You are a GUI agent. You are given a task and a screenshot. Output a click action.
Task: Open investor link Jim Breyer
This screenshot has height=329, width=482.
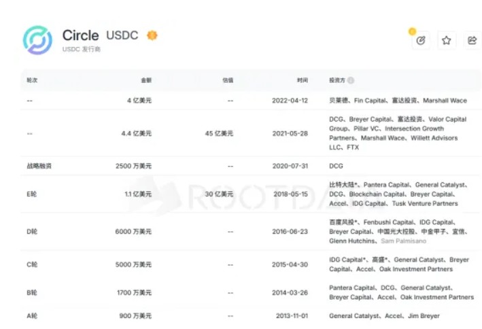424,316
